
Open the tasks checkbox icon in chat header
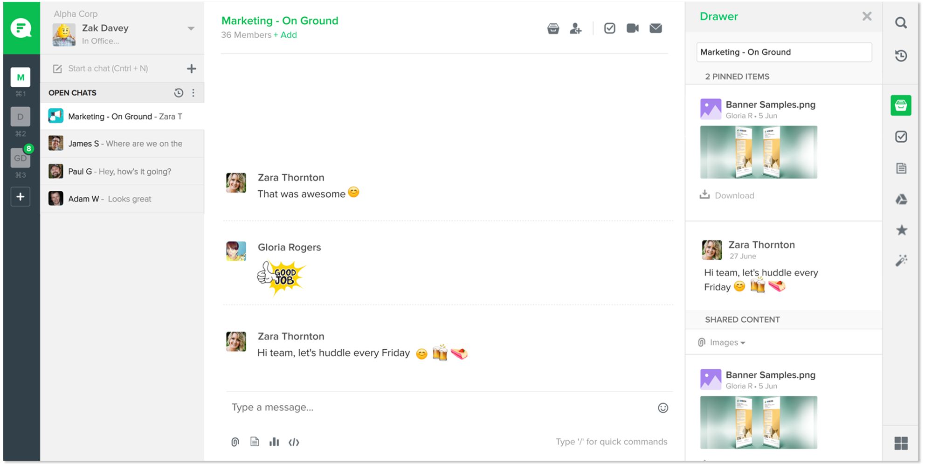[609, 28]
